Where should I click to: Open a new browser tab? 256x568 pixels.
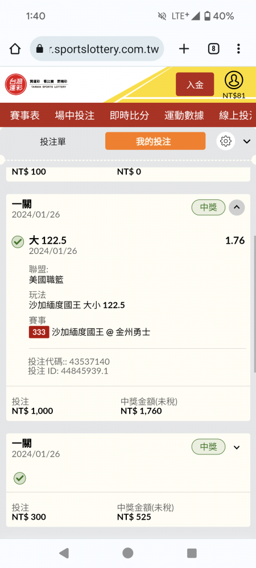coord(184,48)
